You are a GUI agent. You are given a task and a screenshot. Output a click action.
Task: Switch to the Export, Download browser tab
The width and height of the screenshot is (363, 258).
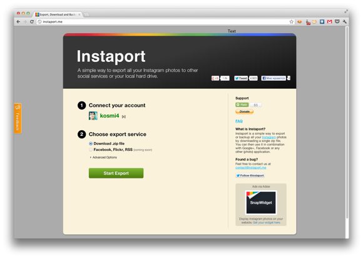point(58,14)
